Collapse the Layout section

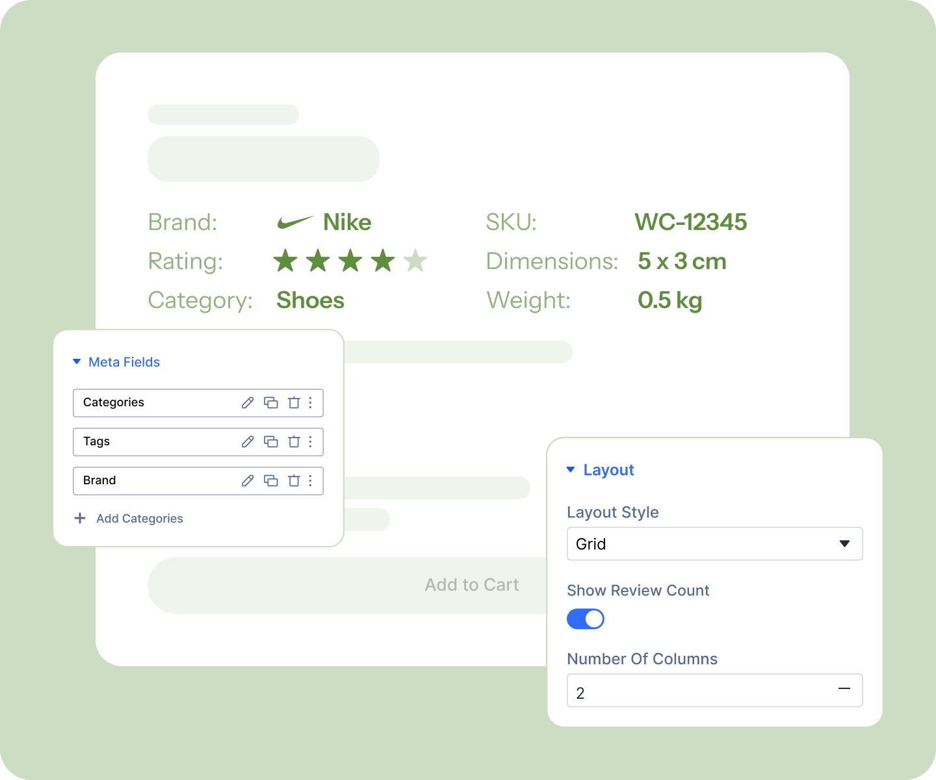click(x=571, y=469)
